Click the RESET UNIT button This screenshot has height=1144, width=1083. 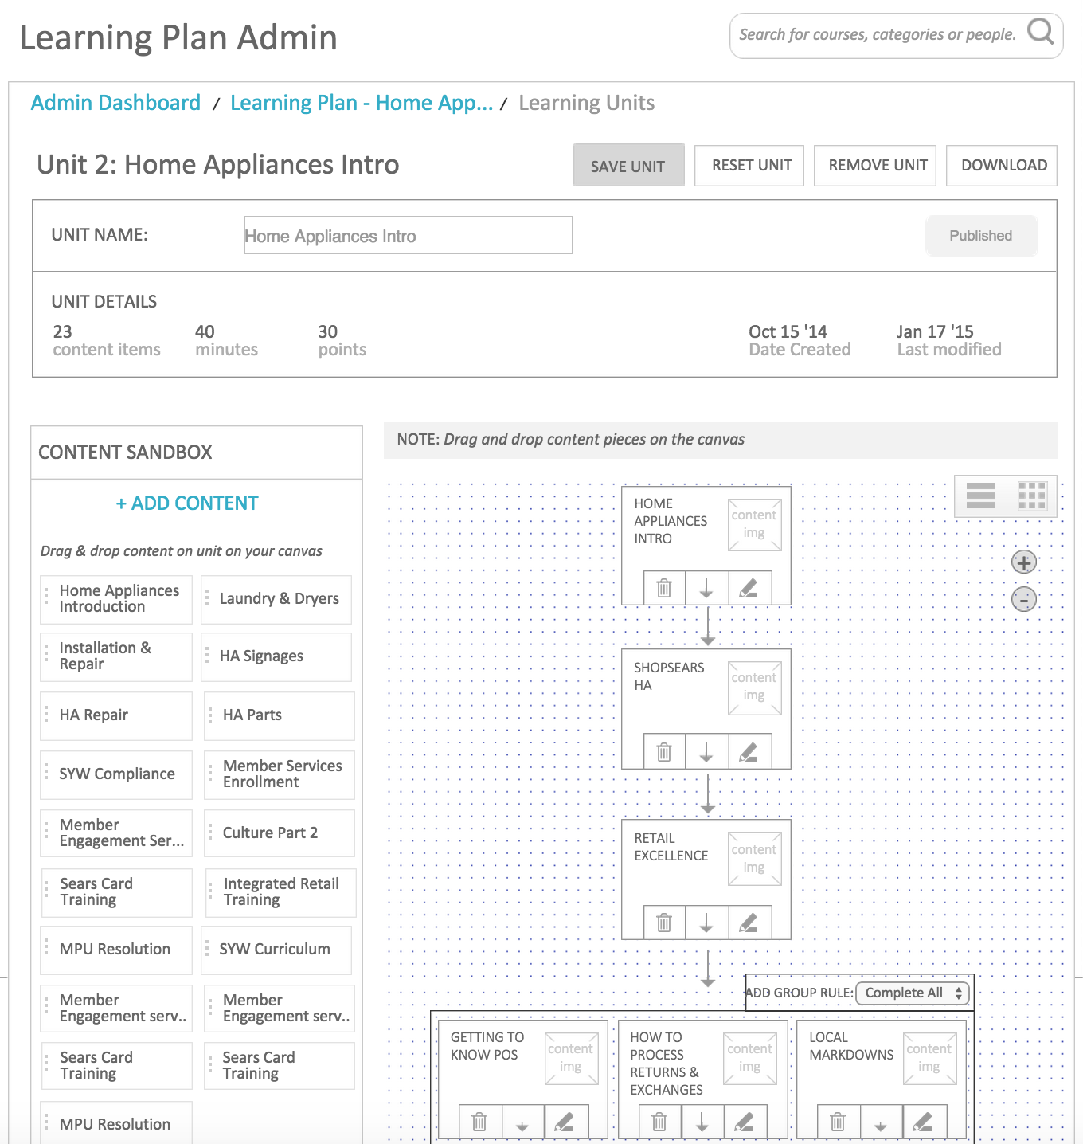[749, 166]
